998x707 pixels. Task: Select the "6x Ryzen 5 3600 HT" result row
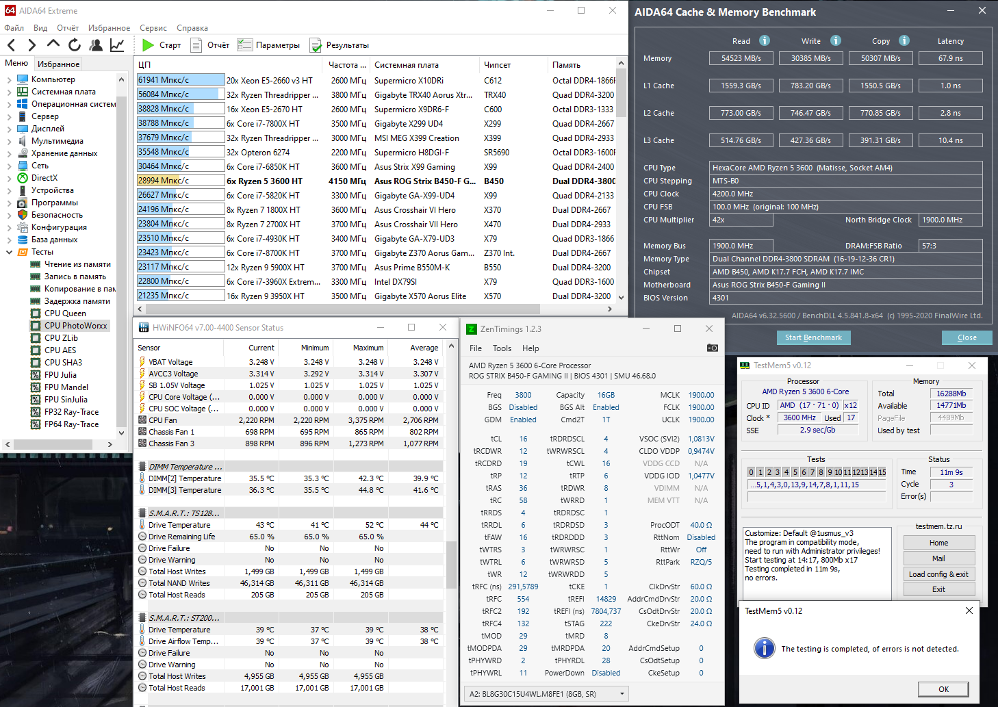pos(376,181)
